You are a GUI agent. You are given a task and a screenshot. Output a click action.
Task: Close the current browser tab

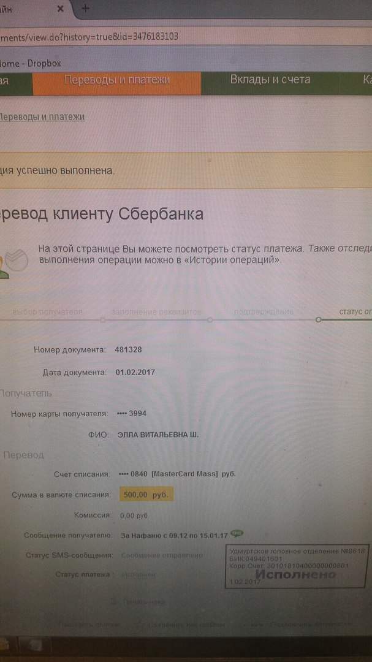(61, 9)
